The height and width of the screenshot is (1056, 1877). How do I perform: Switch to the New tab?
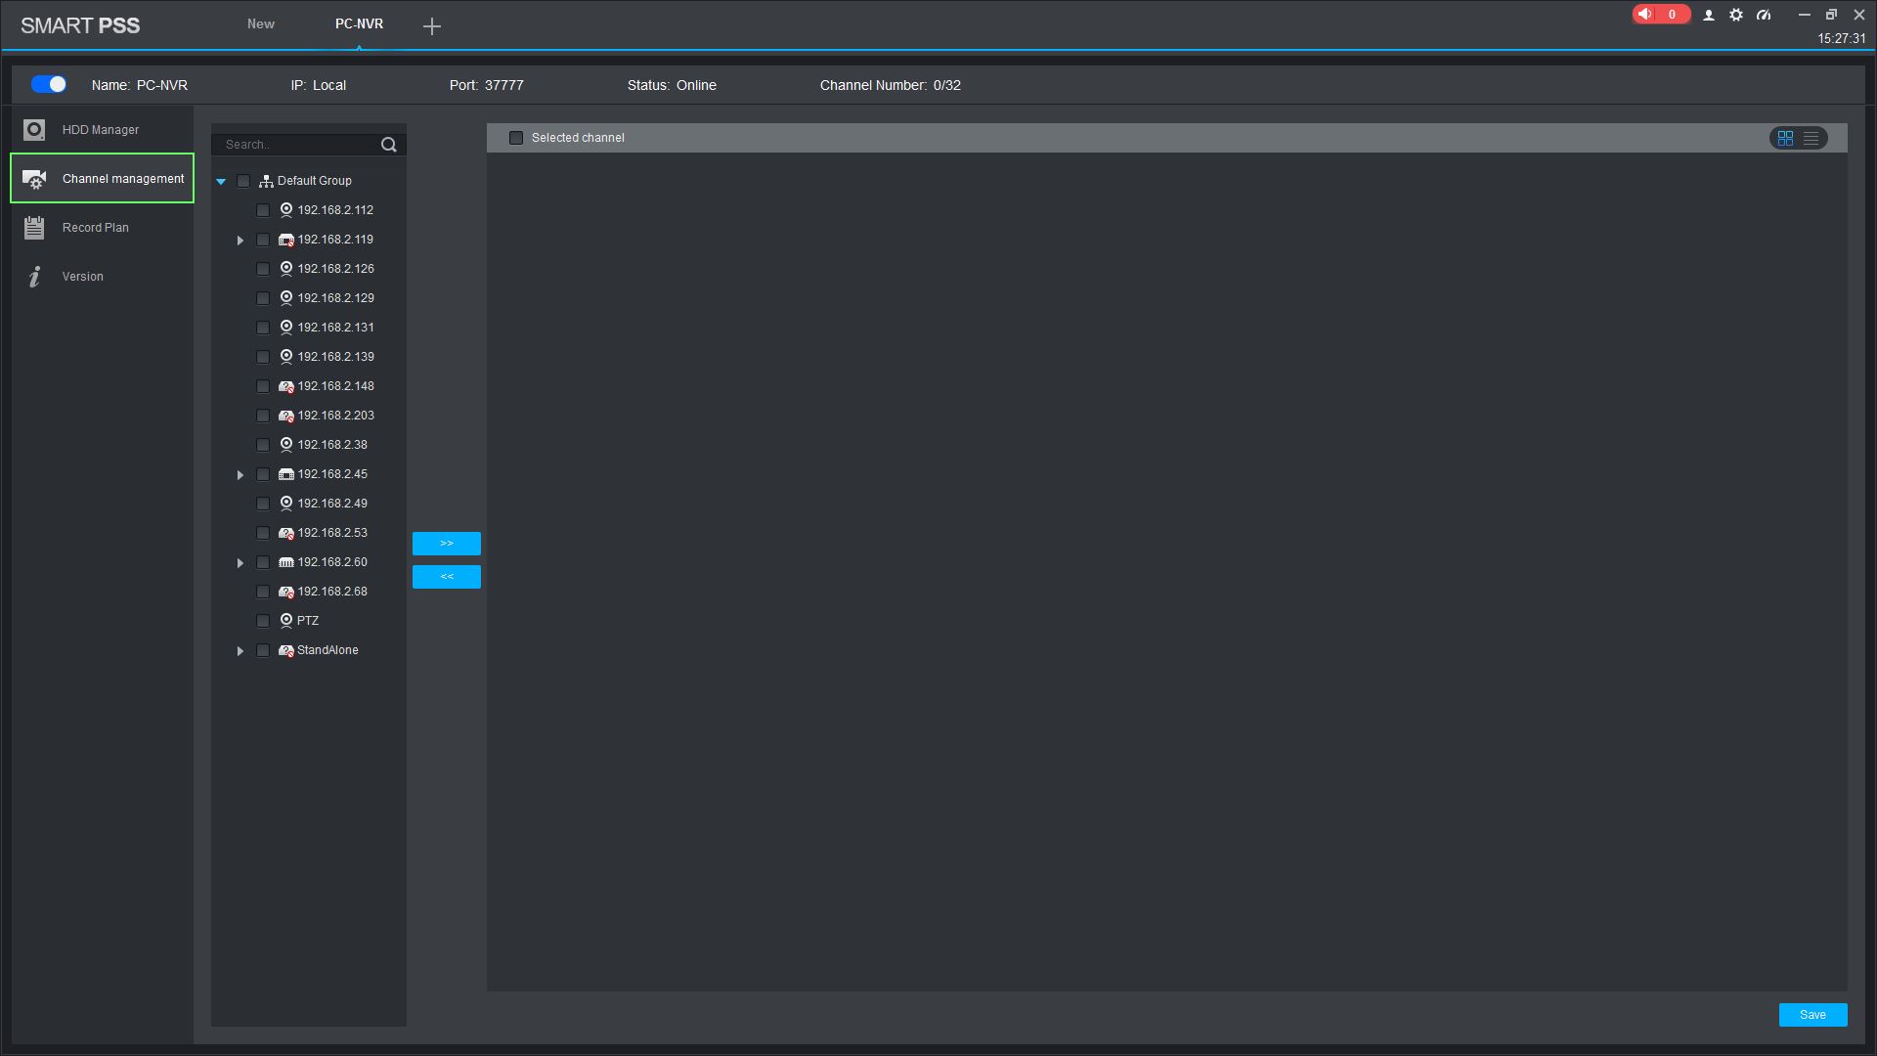(x=261, y=24)
